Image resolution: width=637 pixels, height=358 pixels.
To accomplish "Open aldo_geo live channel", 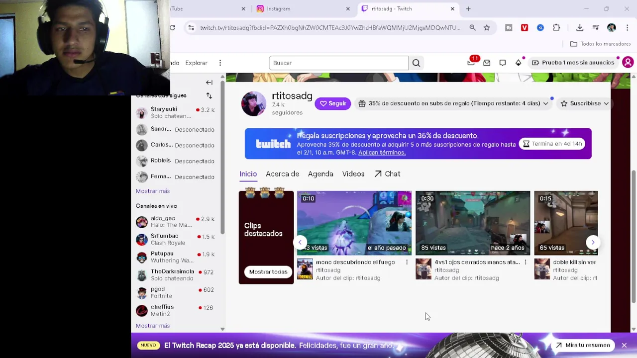I will (176, 222).
